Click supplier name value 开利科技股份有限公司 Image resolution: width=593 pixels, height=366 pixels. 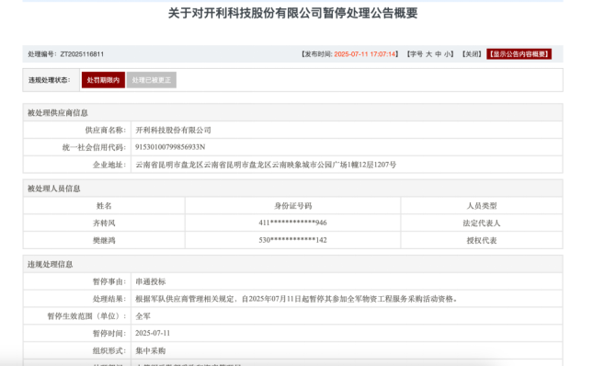pyautogui.click(x=173, y=130)
